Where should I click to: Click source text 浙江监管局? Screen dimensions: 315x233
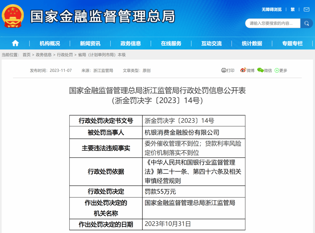tap(103, 71)
